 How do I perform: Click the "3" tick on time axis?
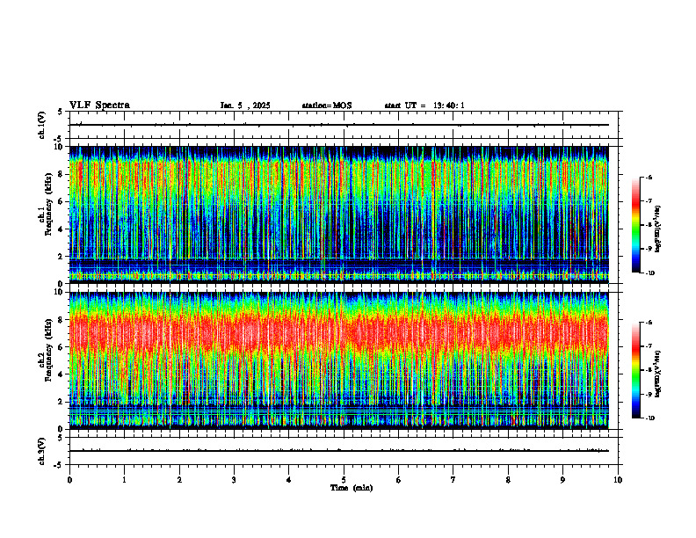click(x=234, y=480)
